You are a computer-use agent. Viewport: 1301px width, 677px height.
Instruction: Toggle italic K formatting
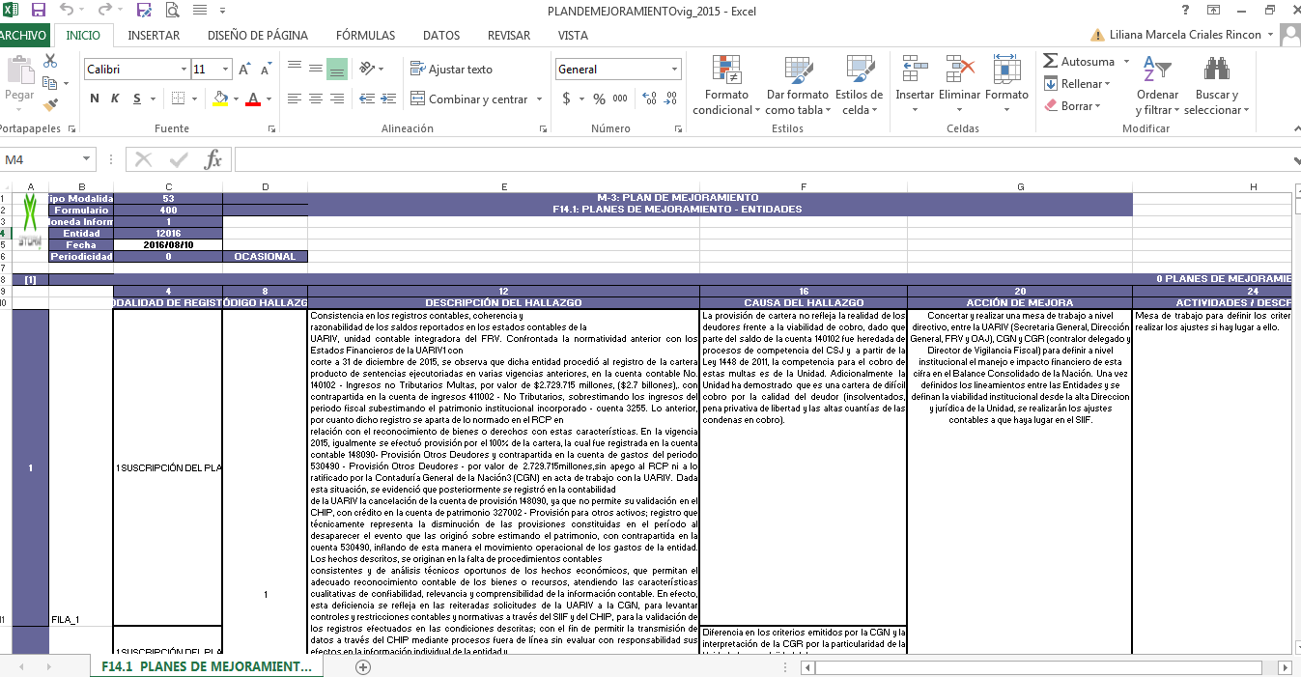(116, 99)
